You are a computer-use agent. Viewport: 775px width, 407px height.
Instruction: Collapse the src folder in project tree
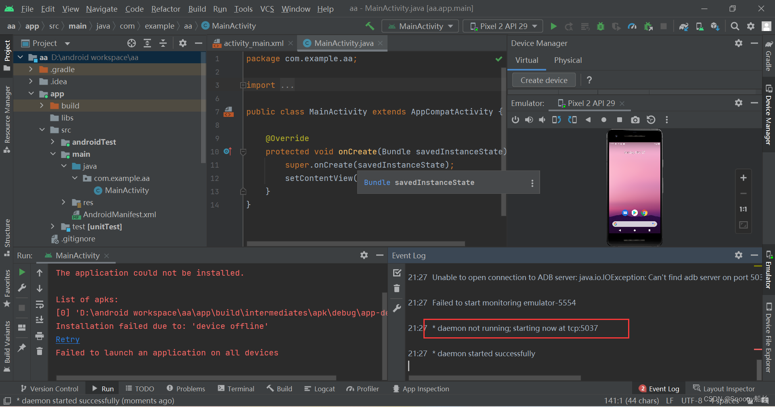click(42, 130)
